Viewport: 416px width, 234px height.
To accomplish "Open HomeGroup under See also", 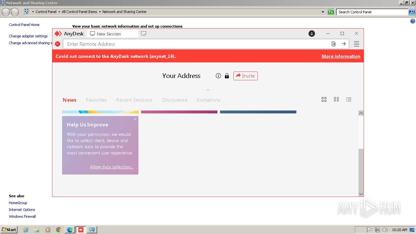I will (x=18, y=203).
